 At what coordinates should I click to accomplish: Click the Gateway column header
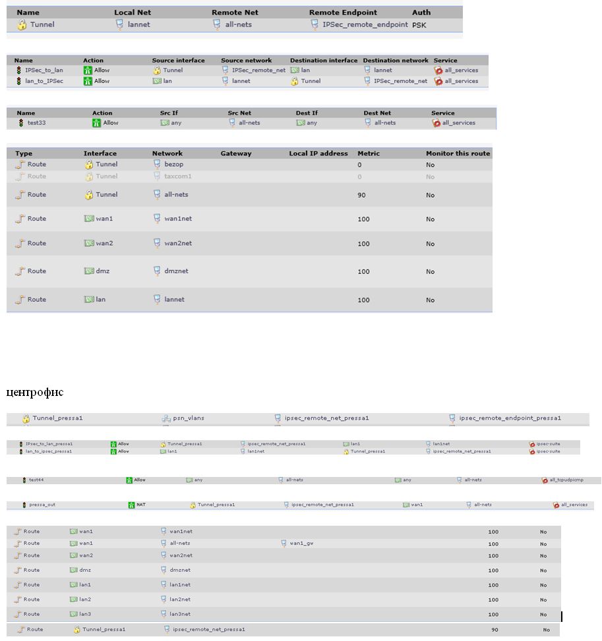pyautogui.click(x=236, y=153)
